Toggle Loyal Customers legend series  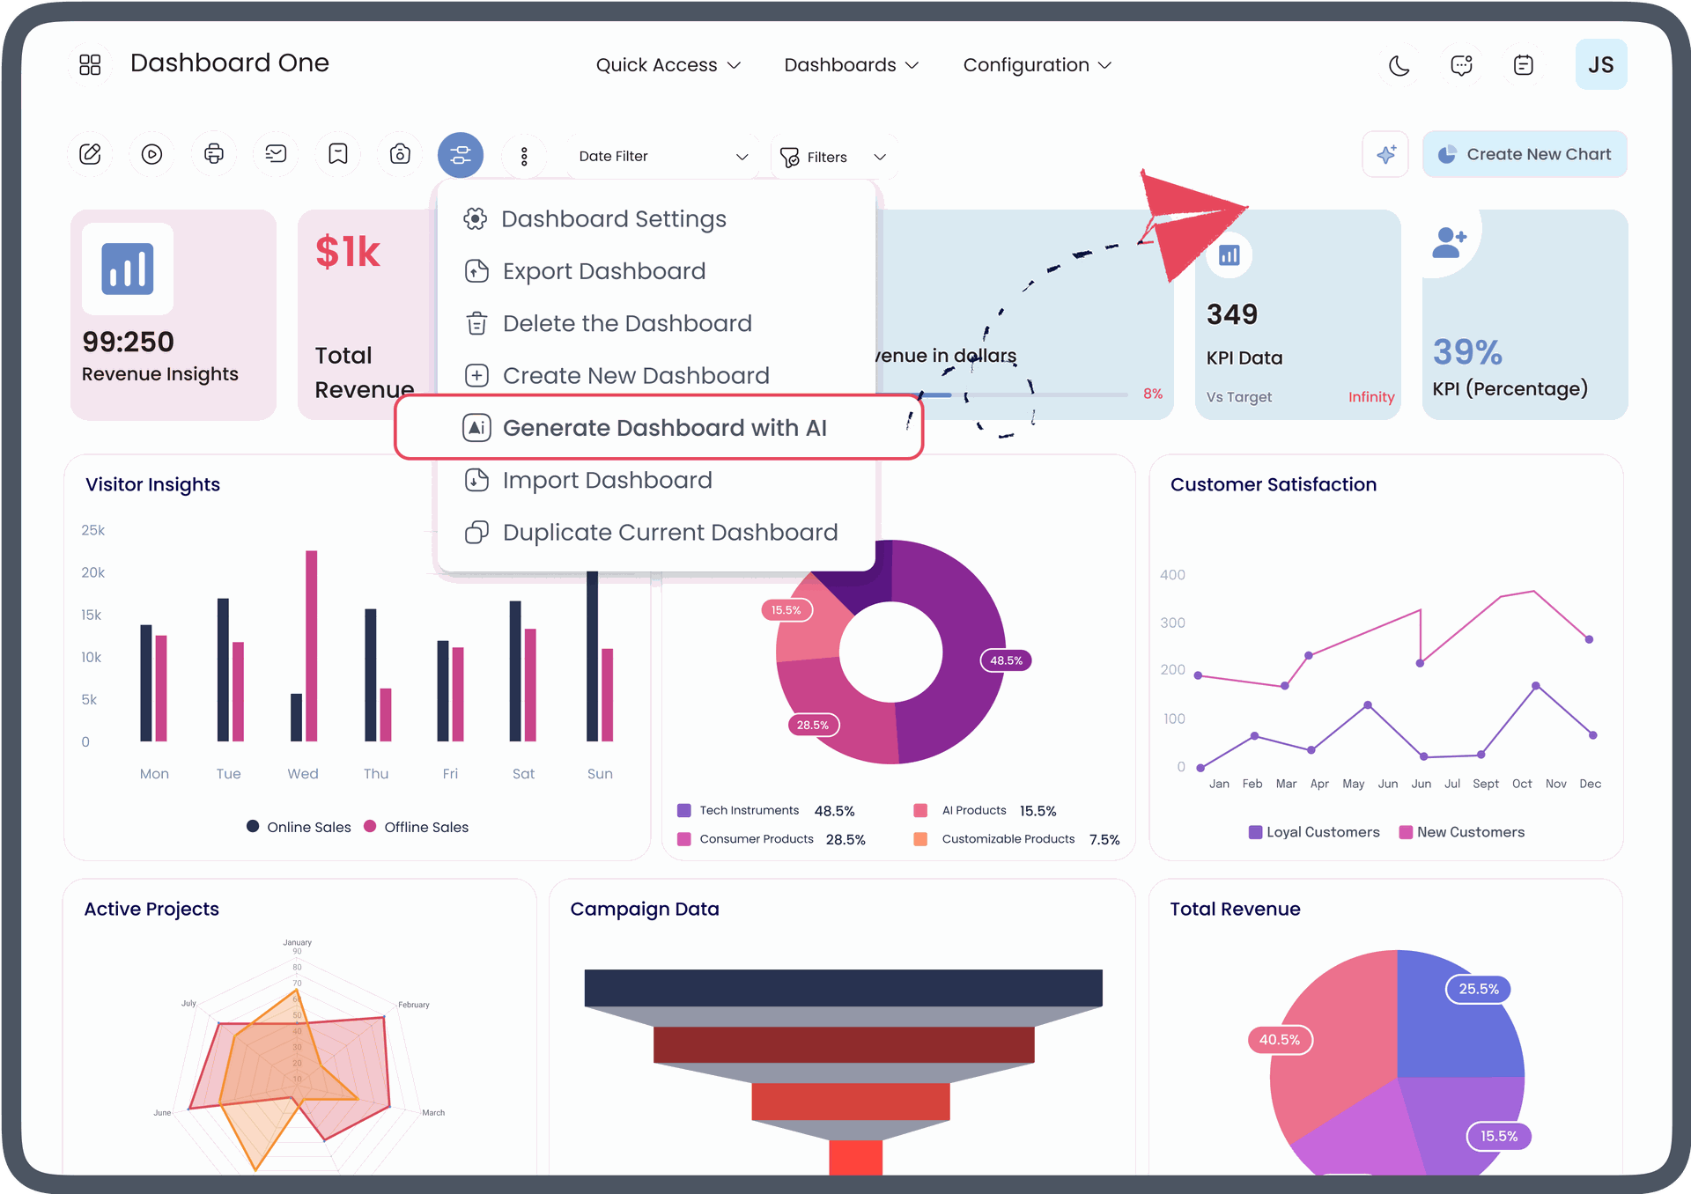[1314, 832]
